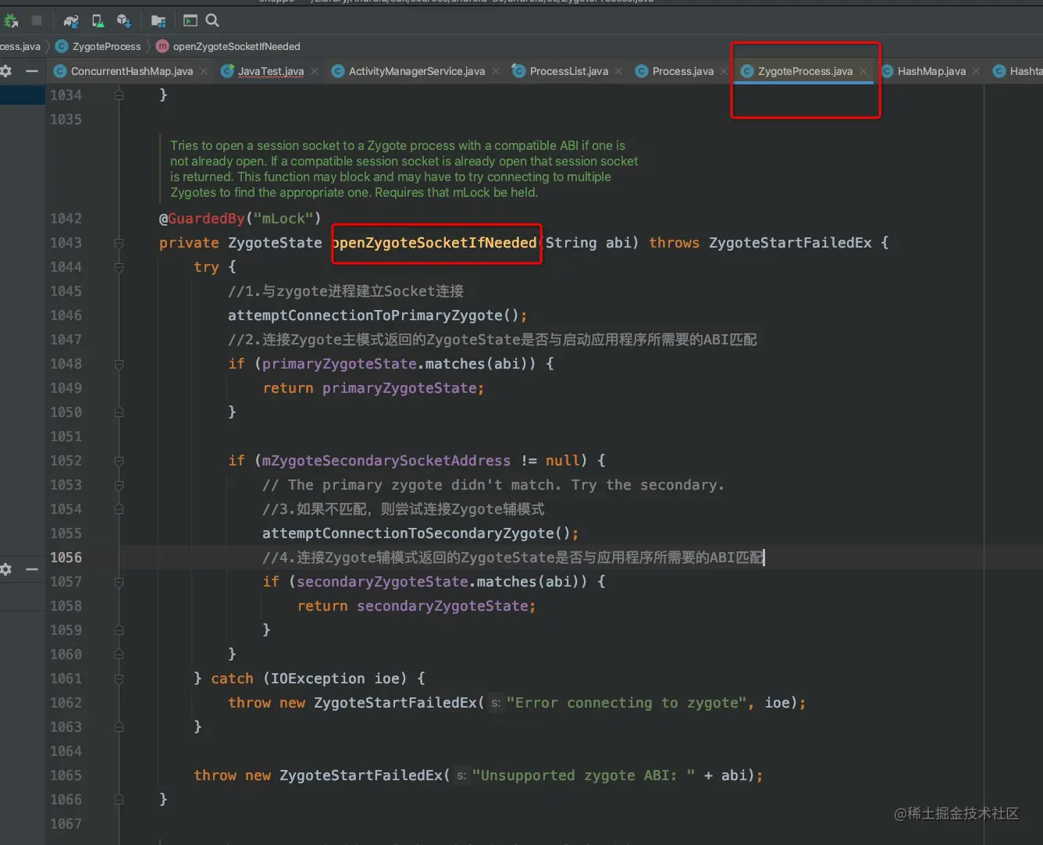Viewport: 1043px width, 845px height.
Task: Close the HashMap.java tab
Action: click(976, 71)
